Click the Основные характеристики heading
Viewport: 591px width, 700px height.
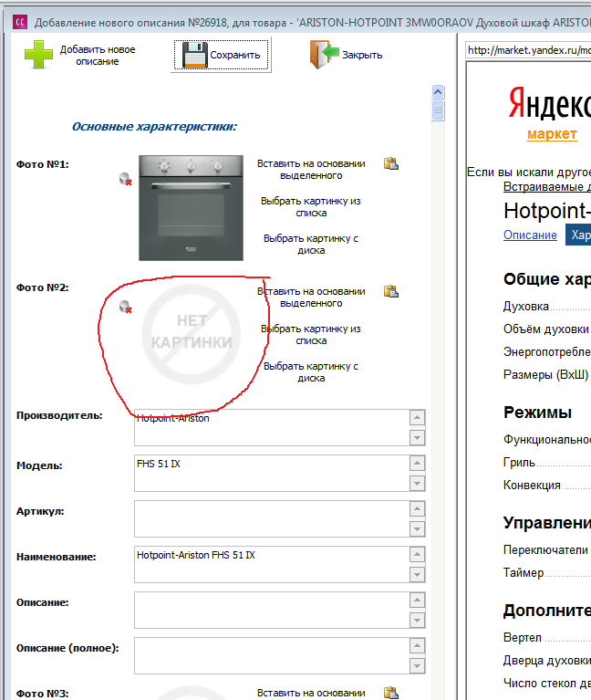[x=154, y=126]
